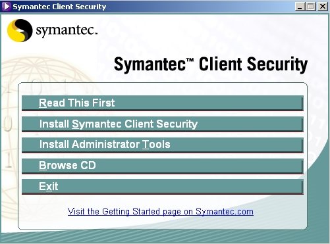Minimize the Symantec Client Security window
Viewport: 330px width, 244px height.
300,7
